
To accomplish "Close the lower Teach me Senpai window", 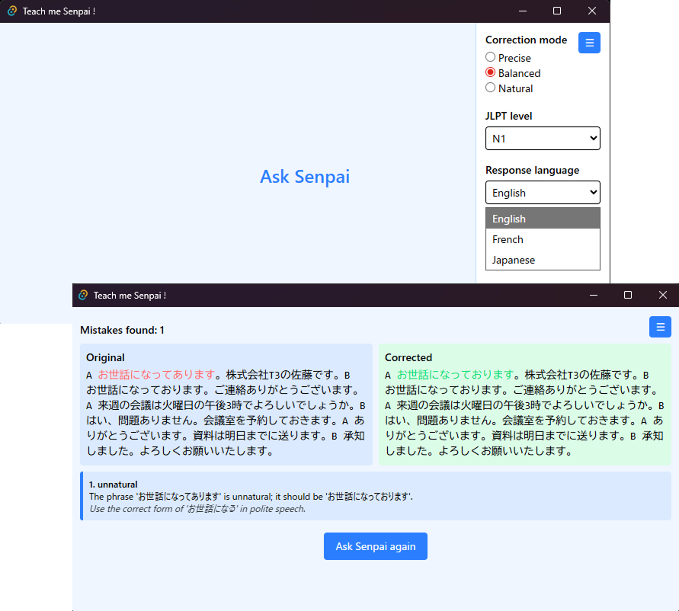I will 662,296.
